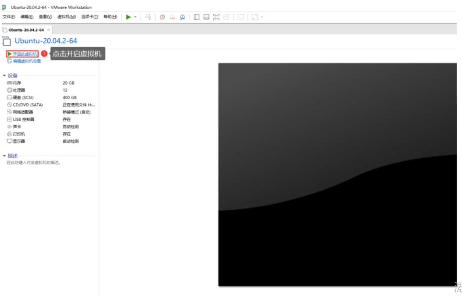Click the green power-on toolbar arrow

coord(129,17)
